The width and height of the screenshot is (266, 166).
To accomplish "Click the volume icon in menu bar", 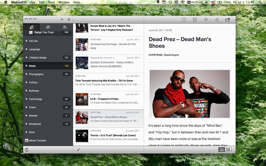I will click(206, 2).
